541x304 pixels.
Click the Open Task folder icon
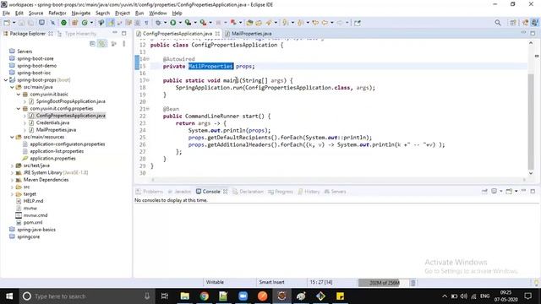[259, 23]
